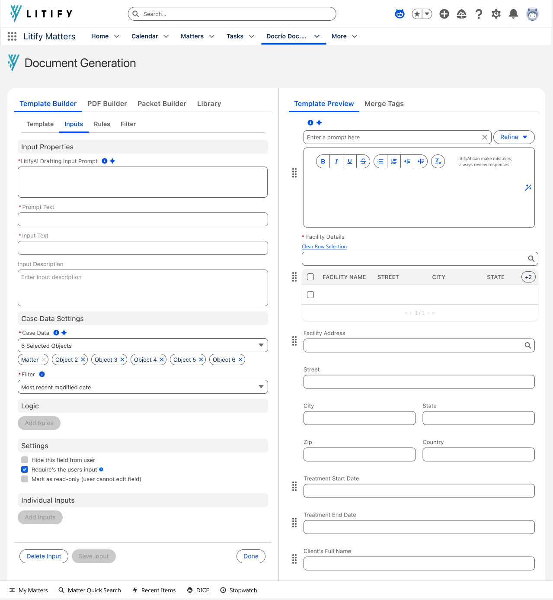This screenshot has width=553, height=600.
Task: Check Hide this field from user
Action: 25,460
